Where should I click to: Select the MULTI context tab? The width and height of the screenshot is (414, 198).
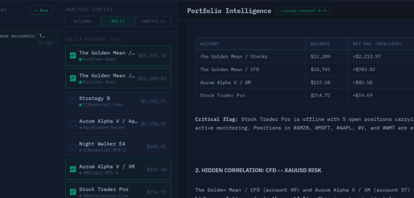click(118, 21)
